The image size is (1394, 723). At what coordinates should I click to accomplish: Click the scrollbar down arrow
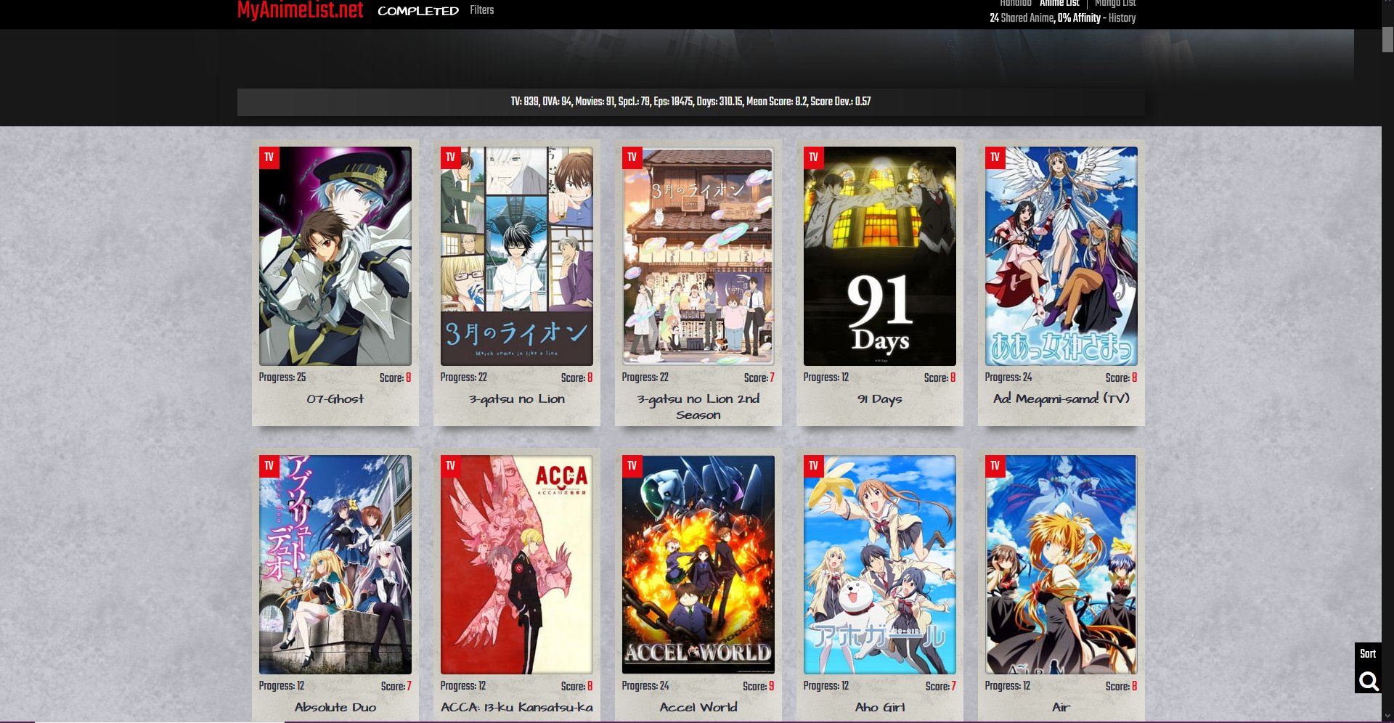1387,716
